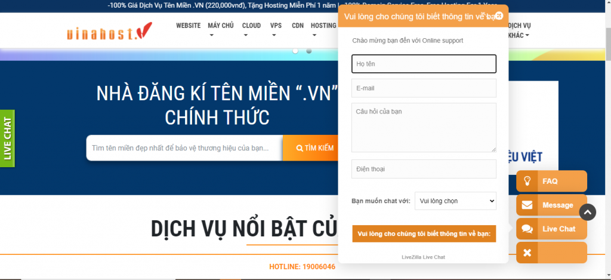The width and height of the screenshot is (611, 280).
Task: Click the Live Chat bubbles icon
Action: (x=527, y=229)
